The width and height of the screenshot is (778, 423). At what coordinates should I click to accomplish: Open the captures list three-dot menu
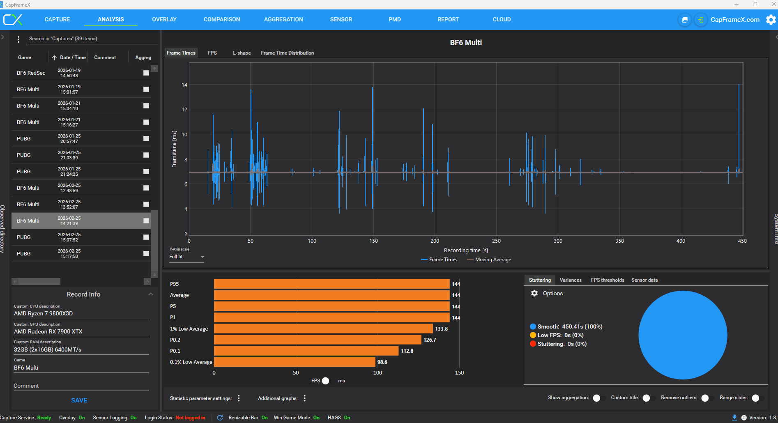[18, 39]
